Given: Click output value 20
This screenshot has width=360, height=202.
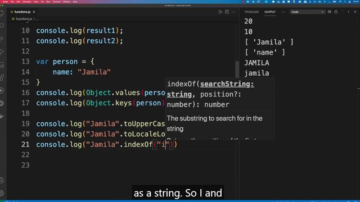Looking at the screenshot, I should (248, 21).
